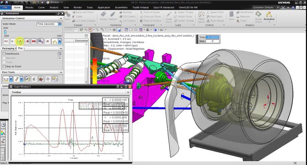Open the File menu
Image resolution: width=307 pixels, height=165 pixels.
5,7
